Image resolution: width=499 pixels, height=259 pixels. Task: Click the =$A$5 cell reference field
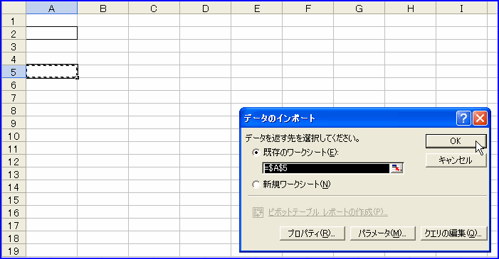pyautogui.click(x=326, y=168)
